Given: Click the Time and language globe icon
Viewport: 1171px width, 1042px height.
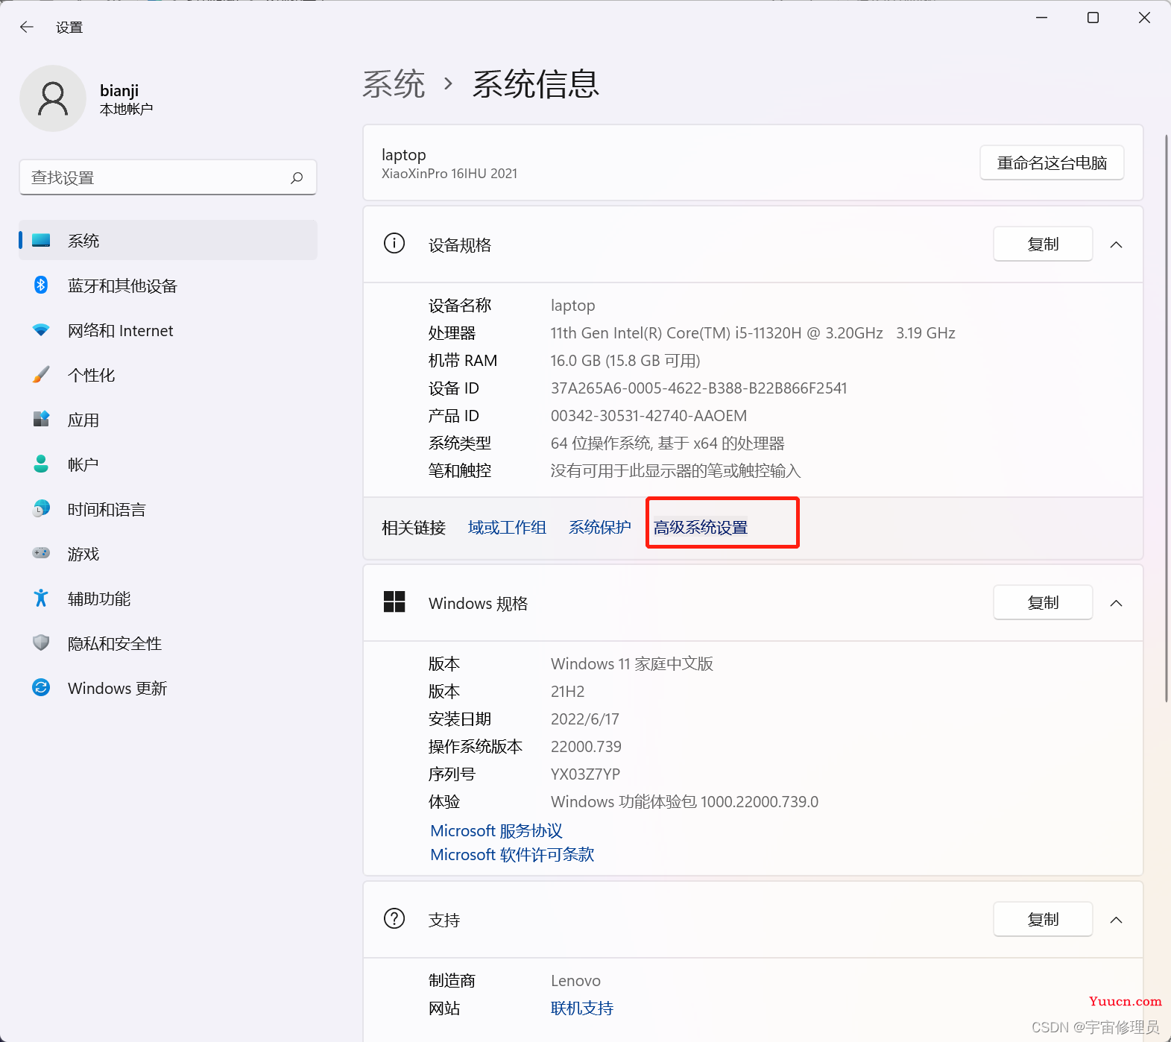Looking at the screenshot, I should click(41, 508).
